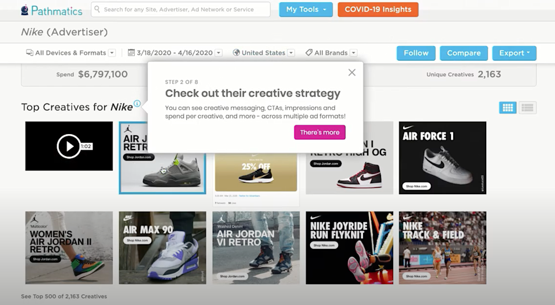Click the Pathmatics logo icon
This screenshot has height=305, width=555.
pyautogui.click(x=24, y=10)
